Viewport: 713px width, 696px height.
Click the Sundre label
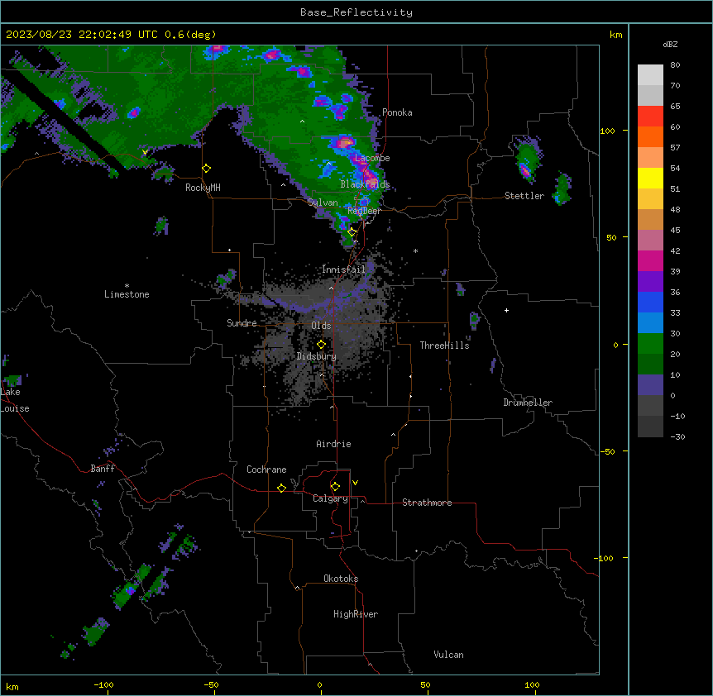(x=242, y=323)
